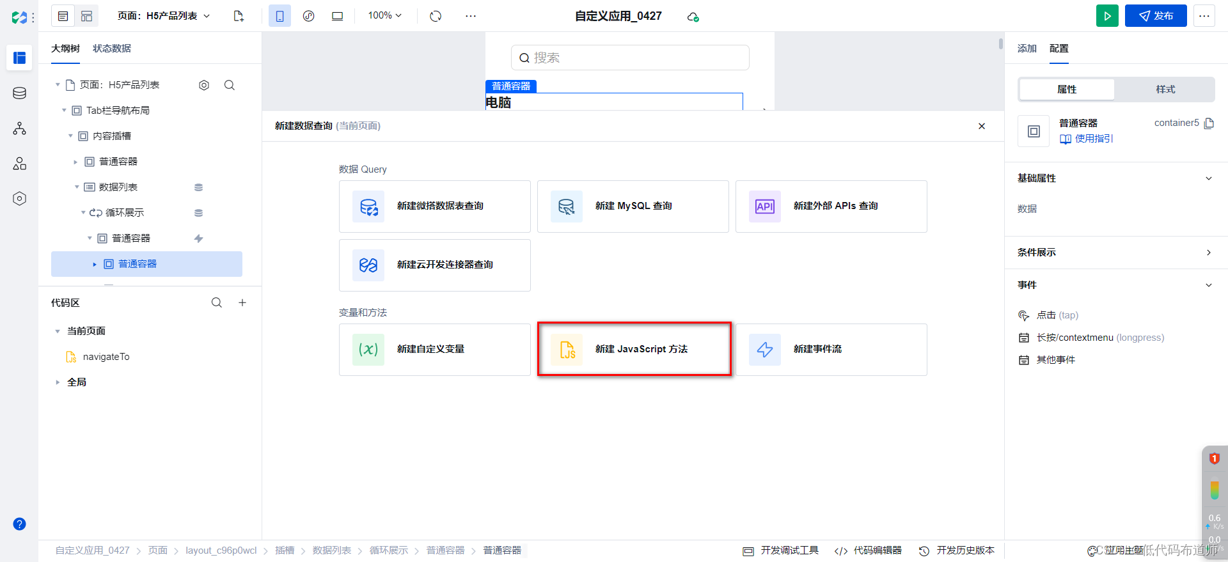Expand the 全局 code group
The image size is (1228, 562).
pos(58,382)
